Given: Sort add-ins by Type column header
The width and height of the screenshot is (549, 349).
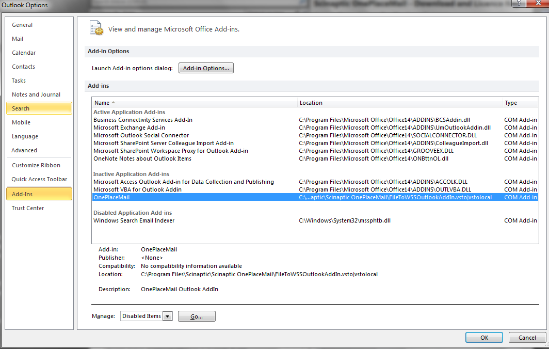Looking at the screenshot, I should [520, 103].
